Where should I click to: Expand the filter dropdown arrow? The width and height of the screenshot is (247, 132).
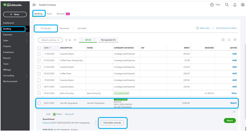point(70,40)
